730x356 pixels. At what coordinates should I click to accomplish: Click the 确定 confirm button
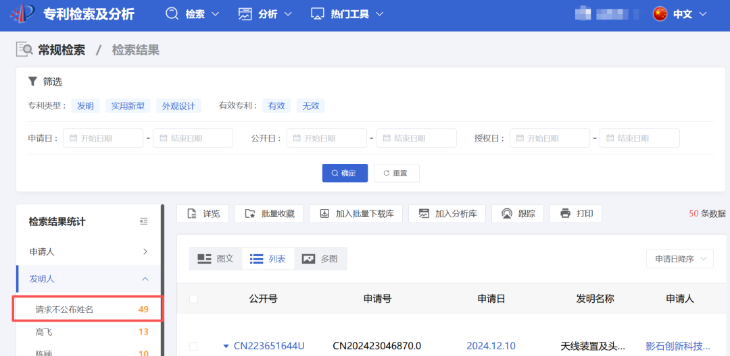pos(345,173)
